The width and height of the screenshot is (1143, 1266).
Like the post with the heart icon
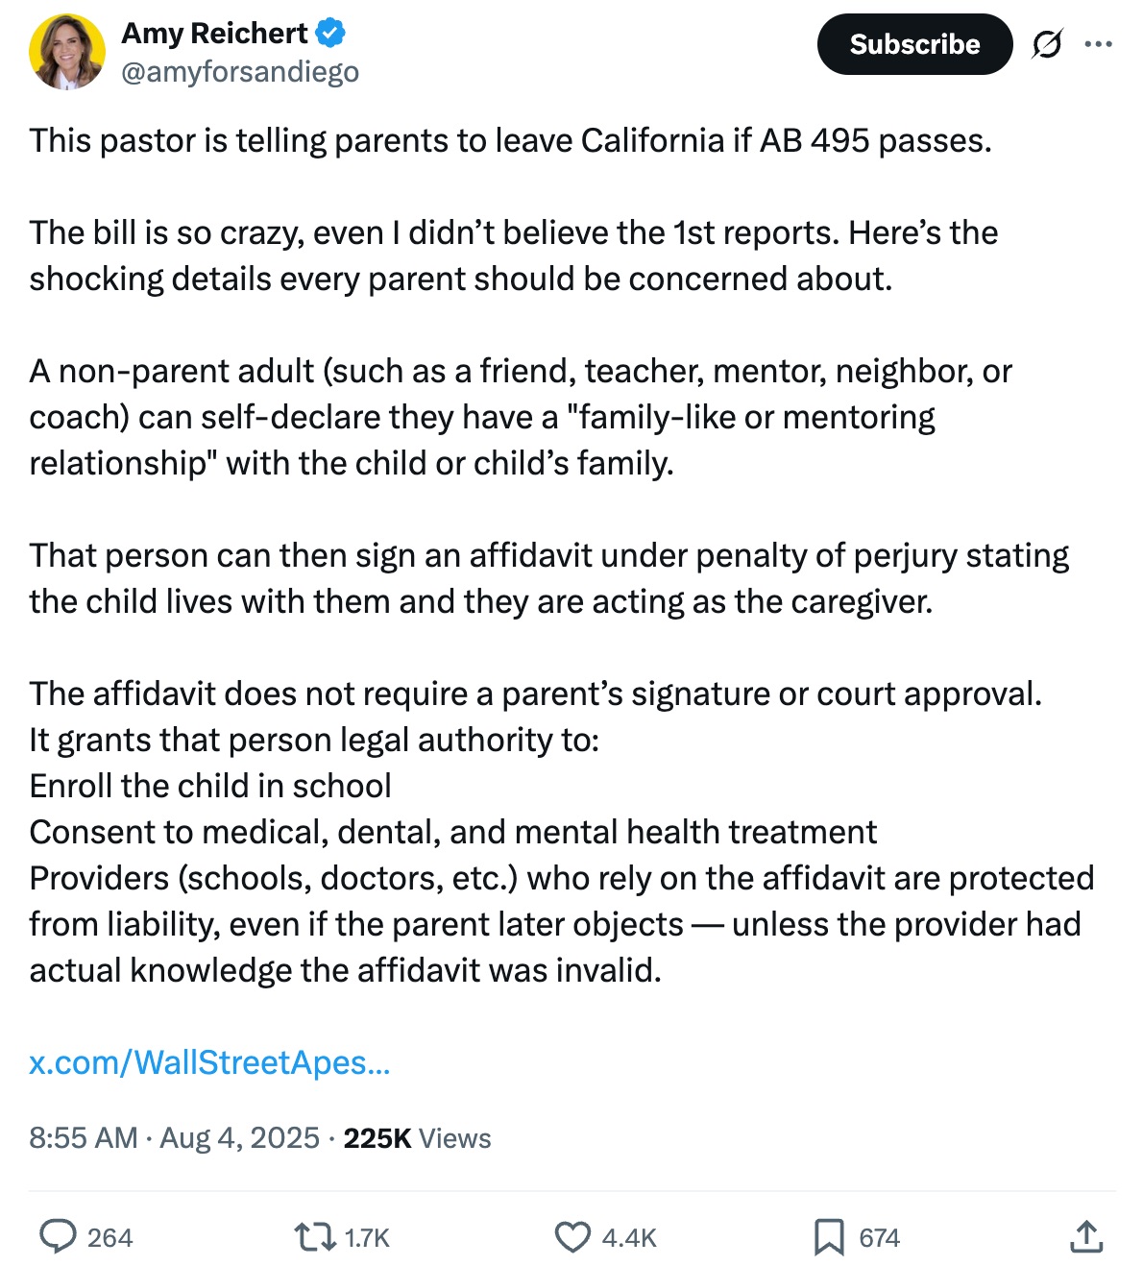[x=572, y=1236]
